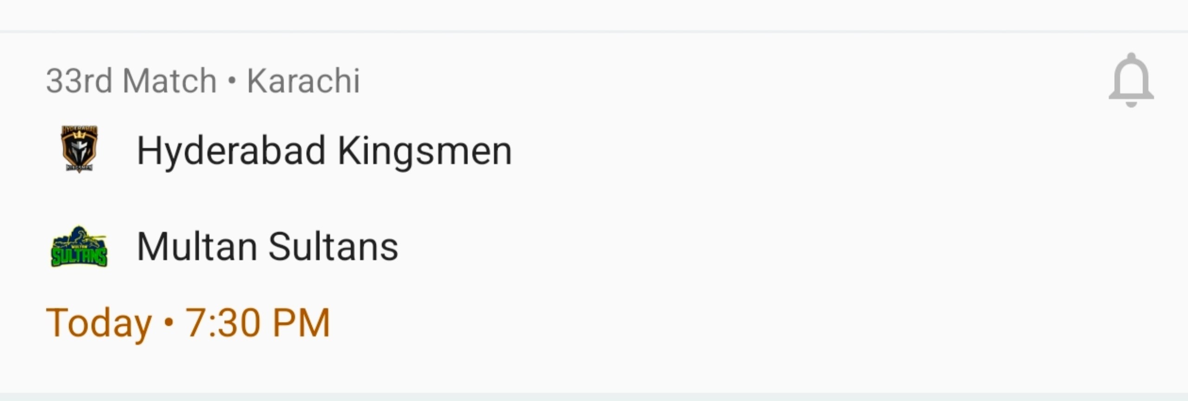The height and width of the screenshot is (401, 1188).
Task: Click the word "Match" in the header
Action: (x=170, y=81)
